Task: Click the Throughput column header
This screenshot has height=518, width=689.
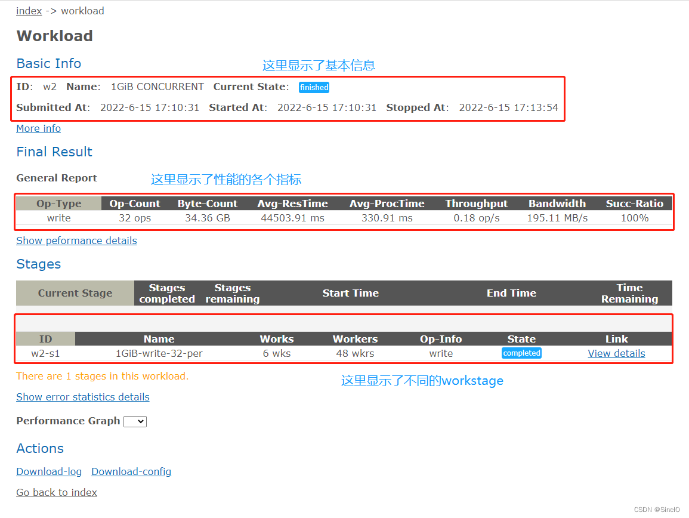Action: coord(476,203)
